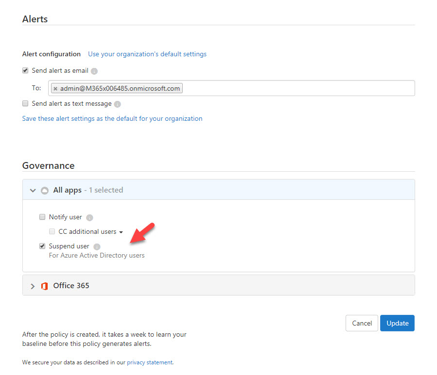437x375 pixels.
Task: Open the privacy statement link
Action: coord(150,362)
